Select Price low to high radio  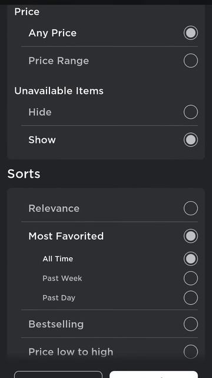[x=191, y=352]
